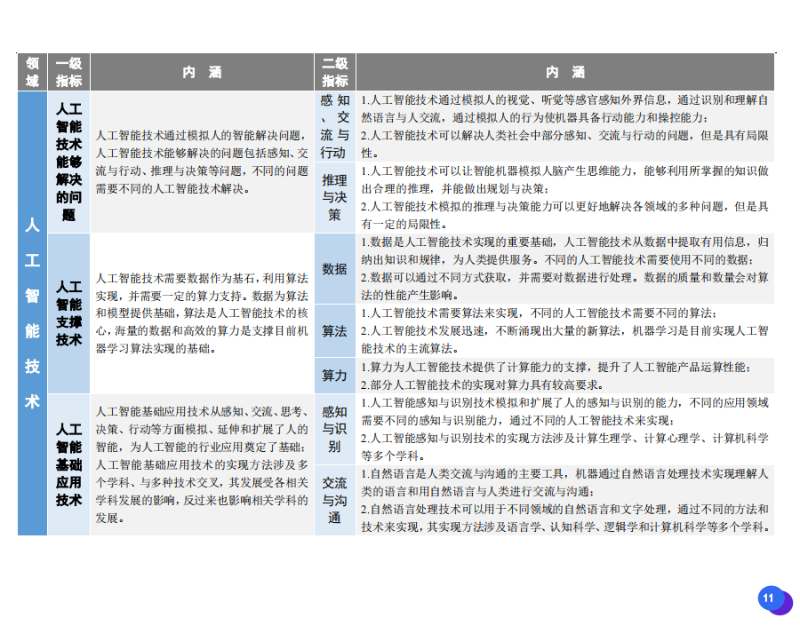The width and height of the screenshot is (800, 626).
Task: Select the 感知与识别 cell
Action: [334, 429]
